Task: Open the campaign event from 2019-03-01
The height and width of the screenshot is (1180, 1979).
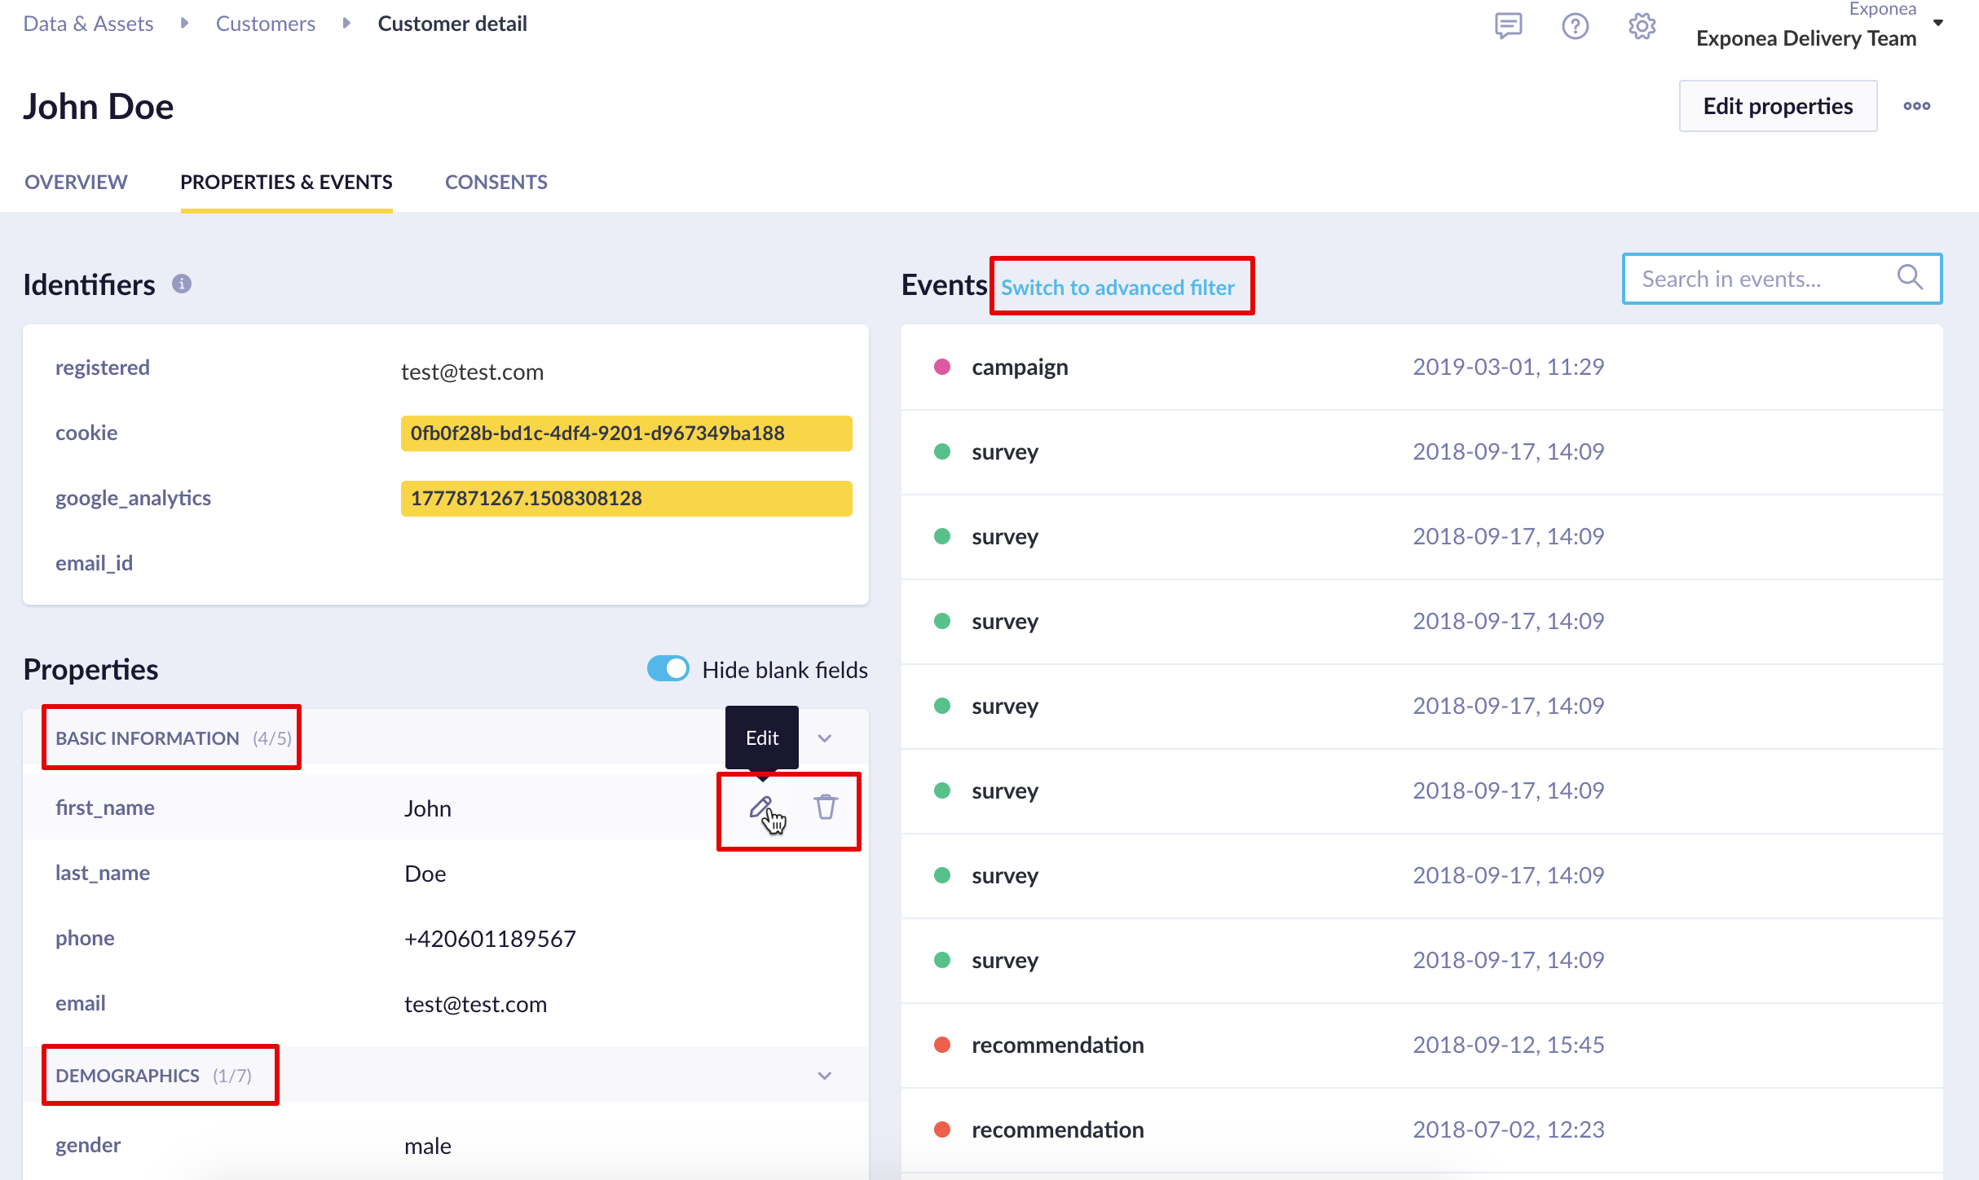Action: (x=1020, y=367)
